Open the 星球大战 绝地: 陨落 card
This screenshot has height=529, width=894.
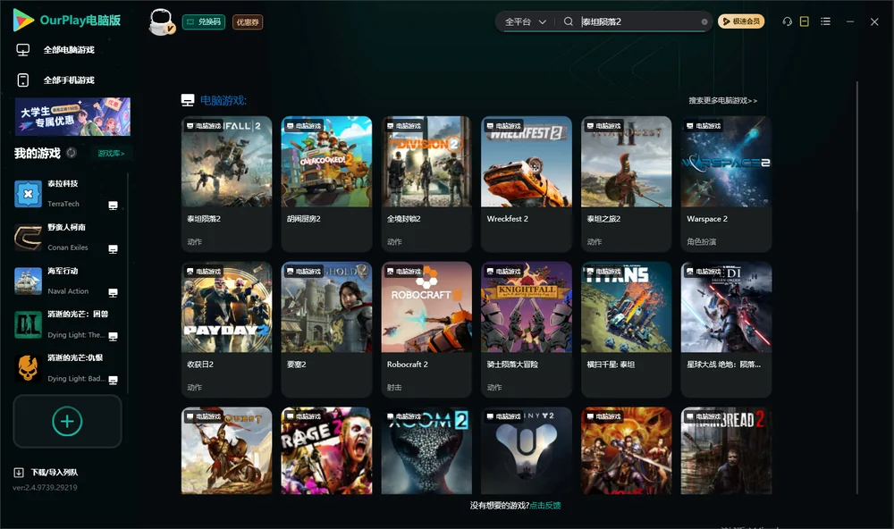726,329
